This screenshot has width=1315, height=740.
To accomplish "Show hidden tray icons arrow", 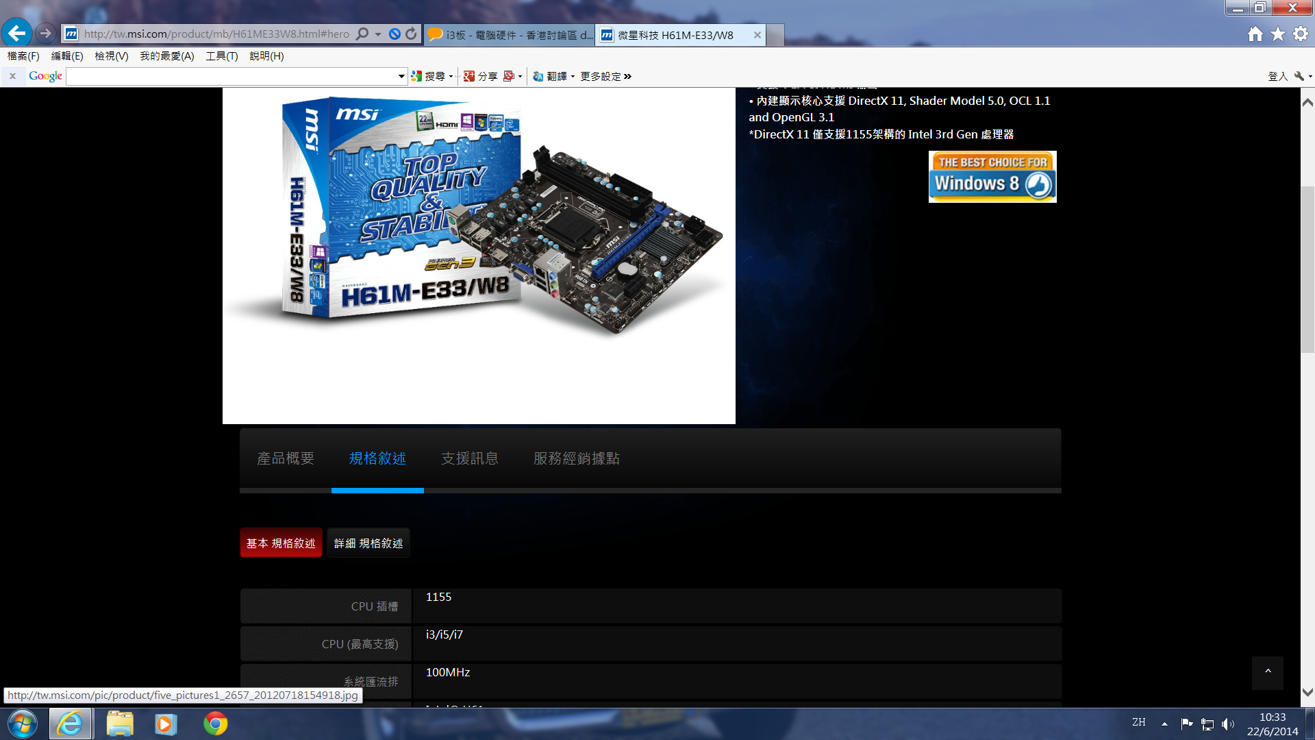I will [x=1164, y=724].
